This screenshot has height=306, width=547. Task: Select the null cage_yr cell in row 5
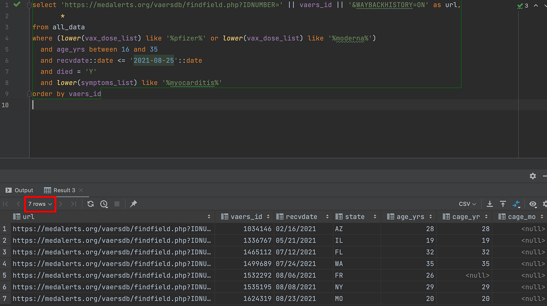pos(464,275)
